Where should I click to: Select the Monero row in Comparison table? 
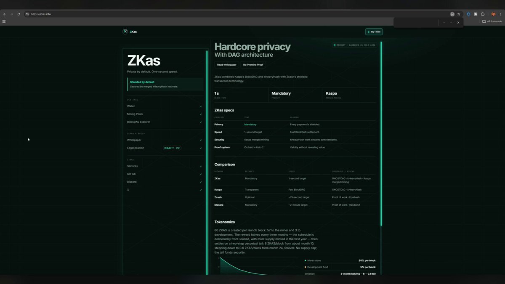295,205
